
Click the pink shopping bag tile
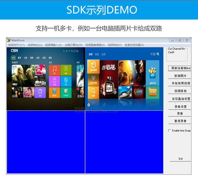[54, 81]
